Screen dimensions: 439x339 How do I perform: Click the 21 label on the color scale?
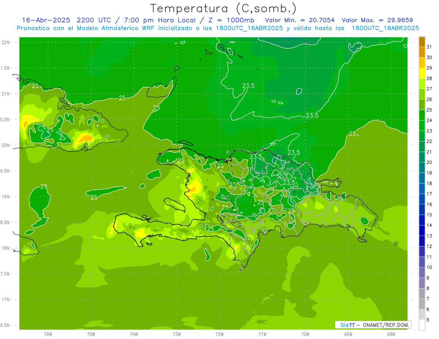[429, 152]
